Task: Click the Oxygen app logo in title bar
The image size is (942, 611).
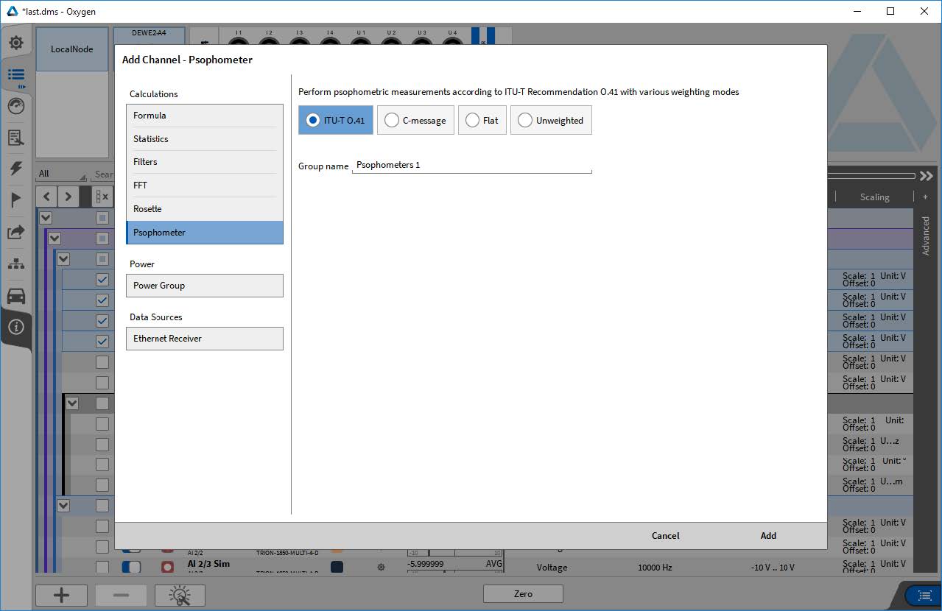Action: pos(12,11)
